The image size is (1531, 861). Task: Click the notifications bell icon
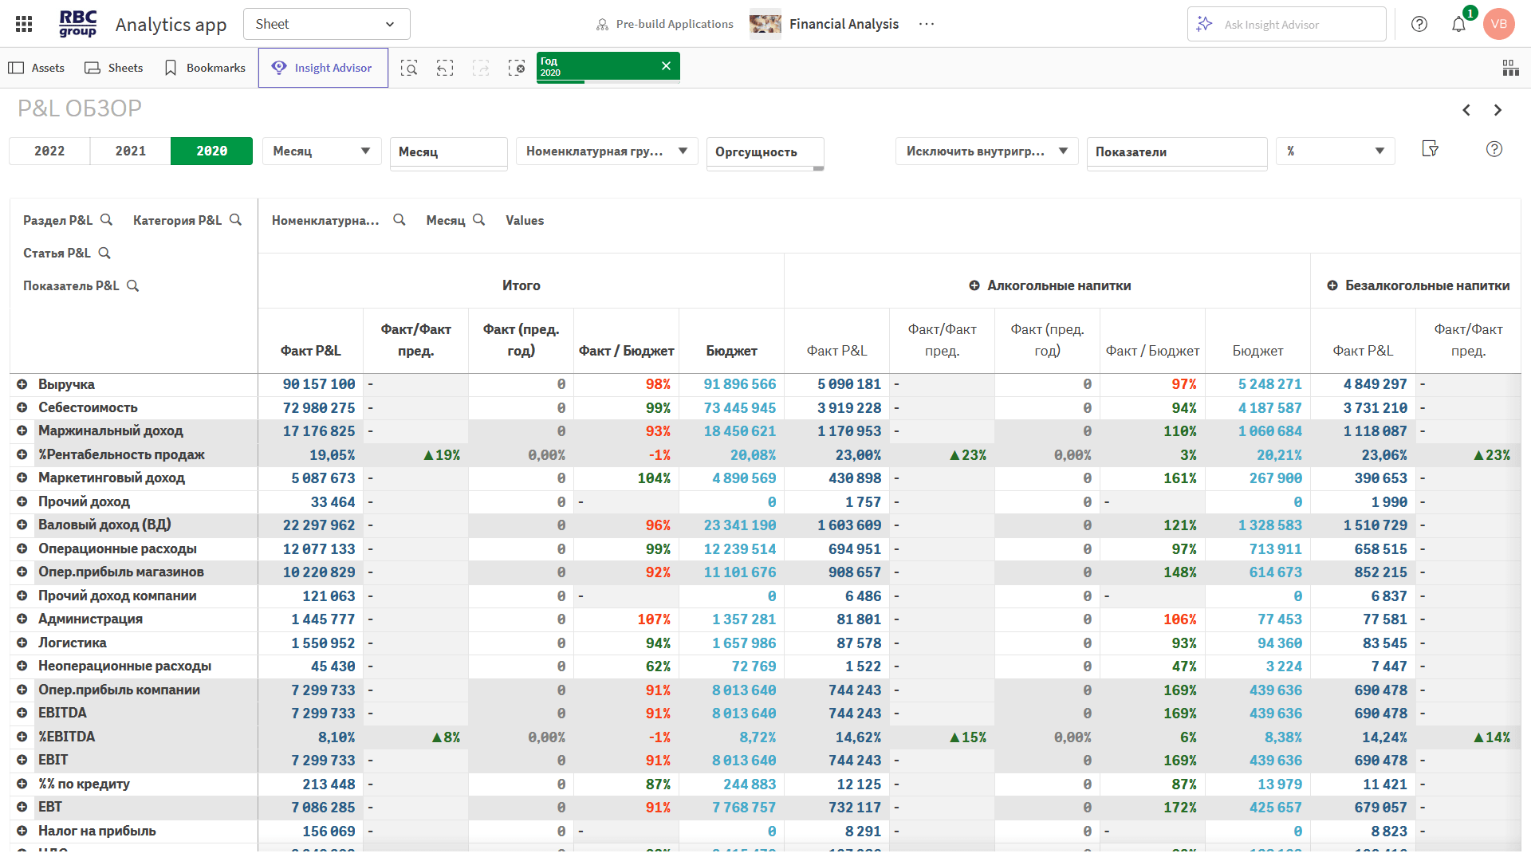tap(1458, 24)
